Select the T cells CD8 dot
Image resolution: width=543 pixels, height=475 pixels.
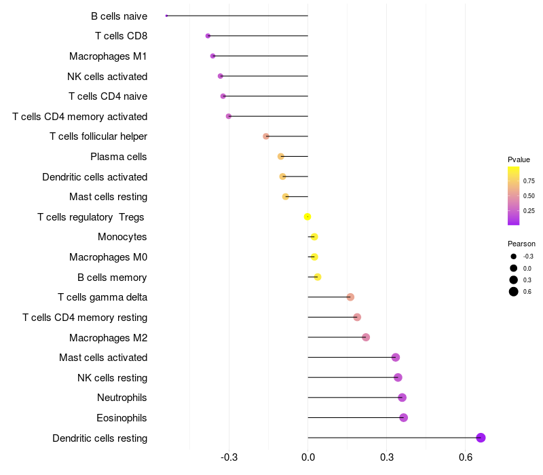pos(208,36)
